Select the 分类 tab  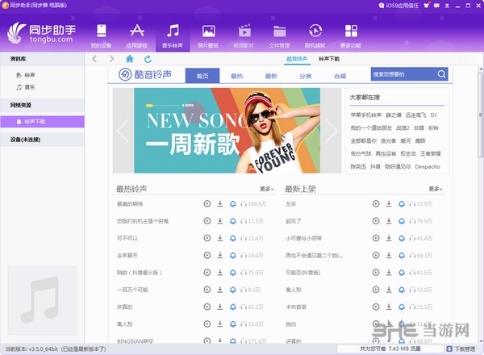[305, 76]
